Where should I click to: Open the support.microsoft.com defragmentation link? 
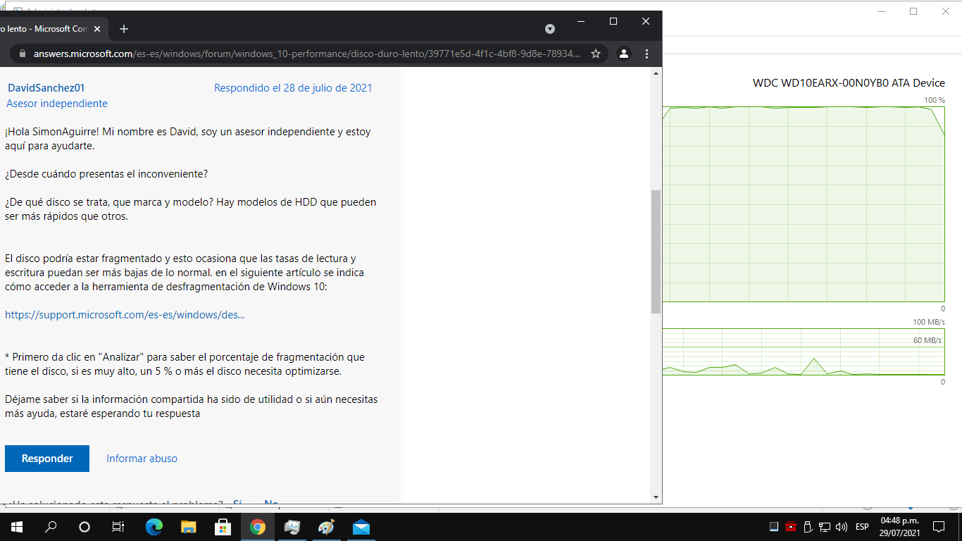pos(125,315)
